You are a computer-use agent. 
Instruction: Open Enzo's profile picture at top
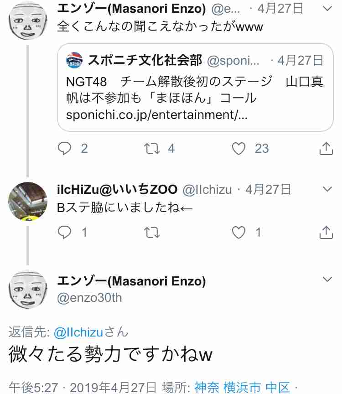coord(28,20)
